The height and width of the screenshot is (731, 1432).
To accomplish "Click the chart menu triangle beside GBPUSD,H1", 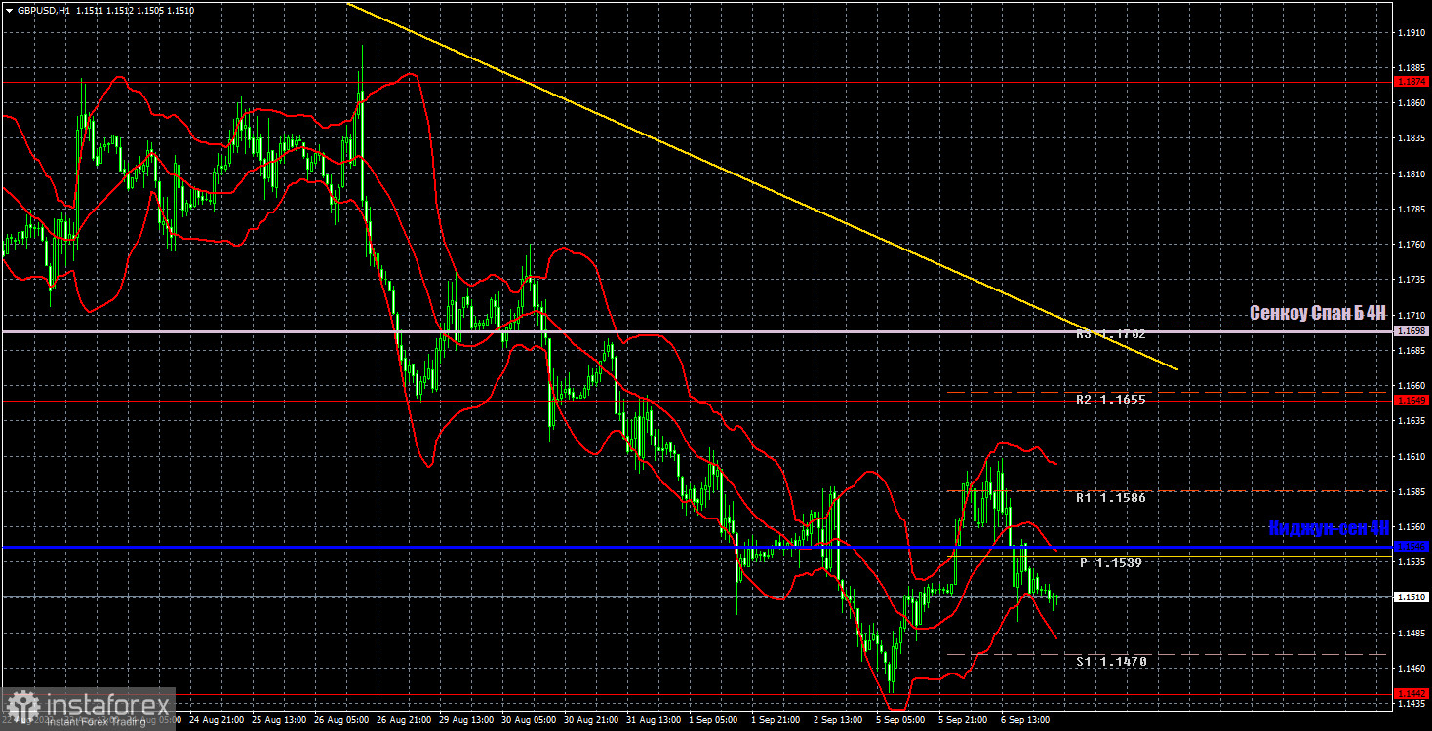I will 8,10.
